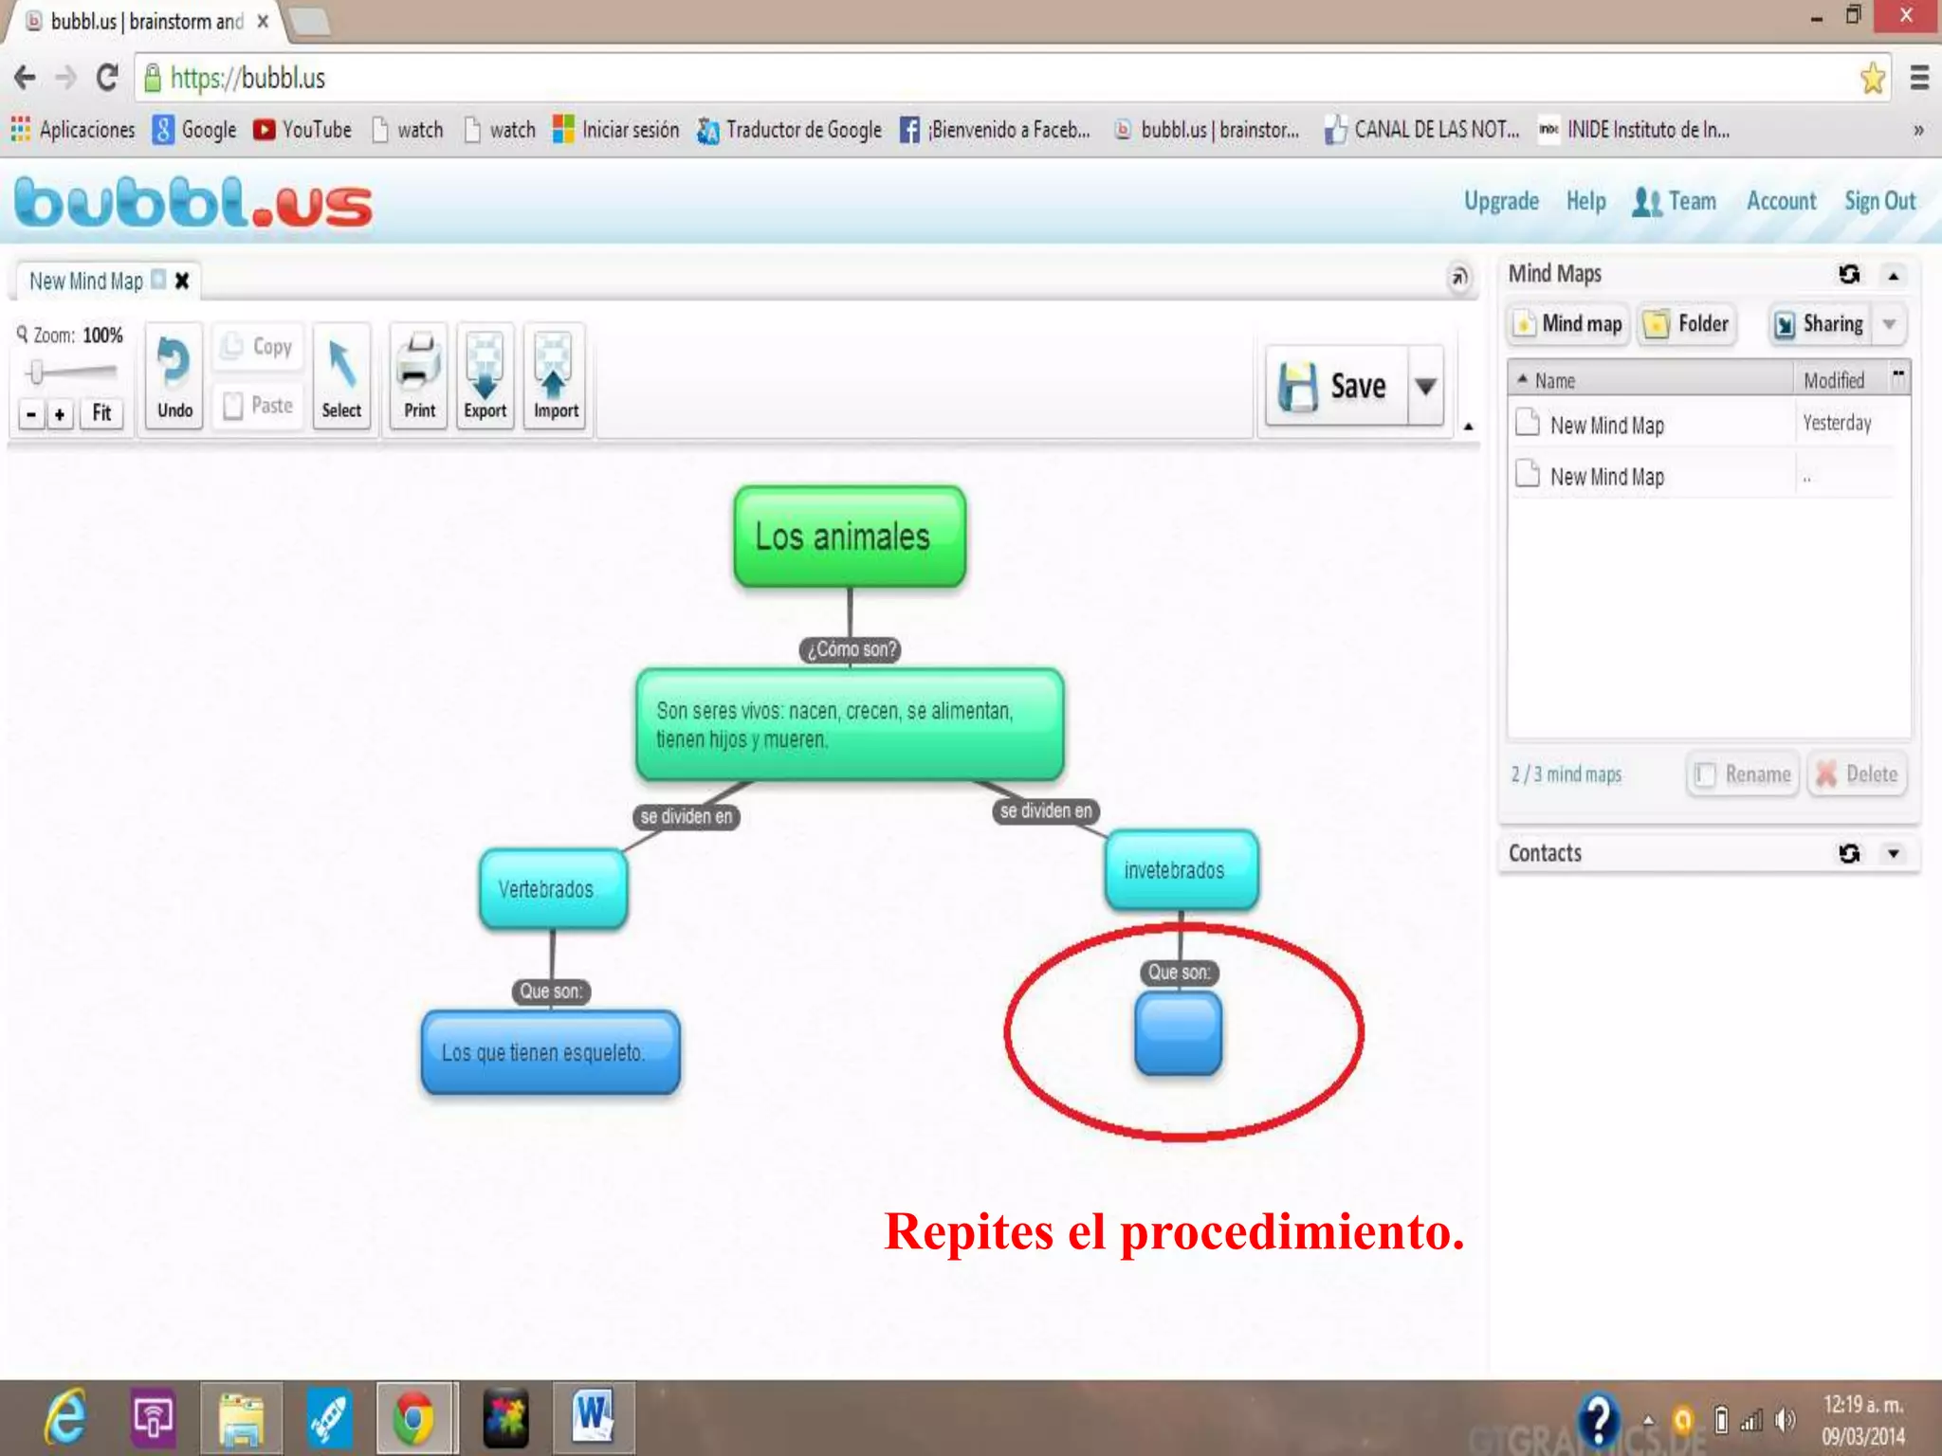Image resolution: width=1942 pixels, height=1456 pixels.
Task: Click the ¿Cómo son? connector label
Action: click(851, 649)
